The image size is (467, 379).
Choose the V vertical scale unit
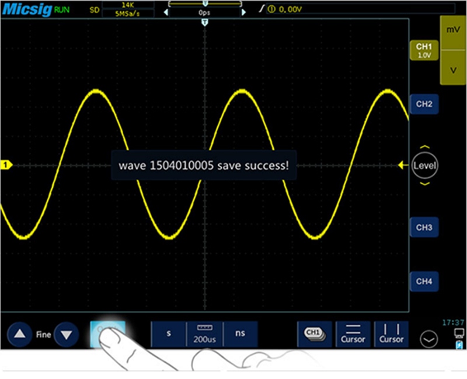tap(452, 69)
